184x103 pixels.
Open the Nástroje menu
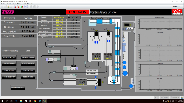(20, 4)
